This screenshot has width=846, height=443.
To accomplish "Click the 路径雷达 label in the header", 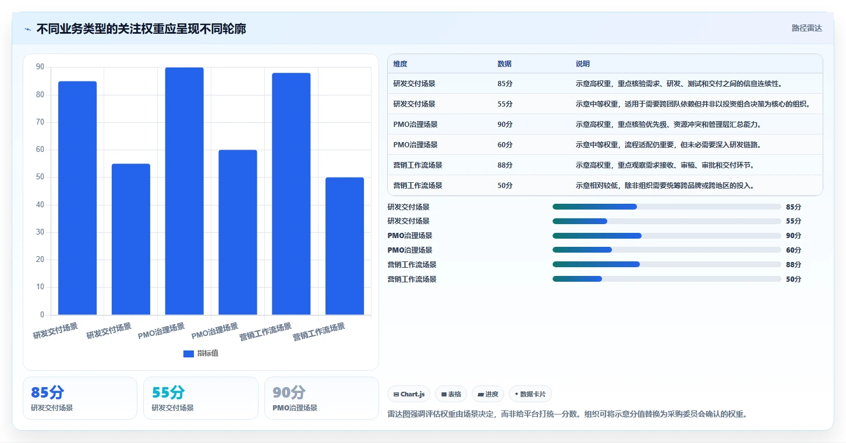I will (x=806, y=28).
